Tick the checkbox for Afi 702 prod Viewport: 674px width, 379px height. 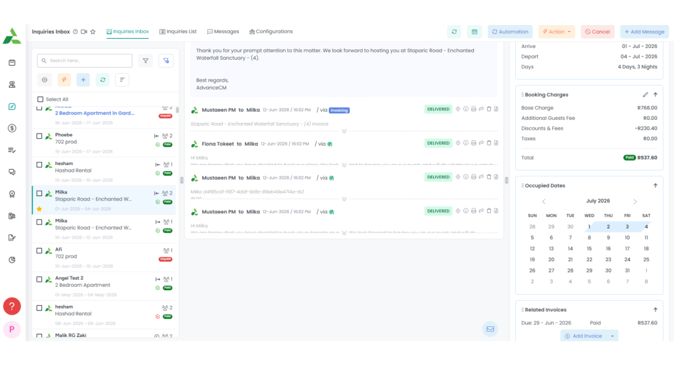tap(39, 251)
